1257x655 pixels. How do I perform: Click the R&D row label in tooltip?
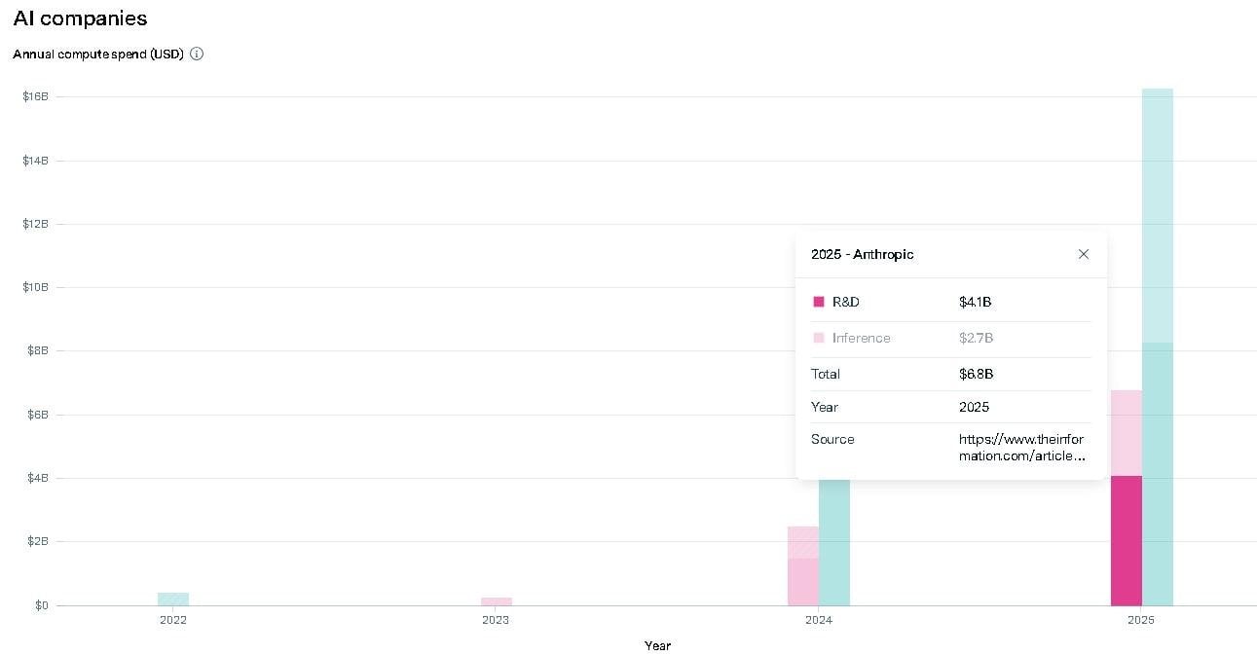(x=845, y=302)
